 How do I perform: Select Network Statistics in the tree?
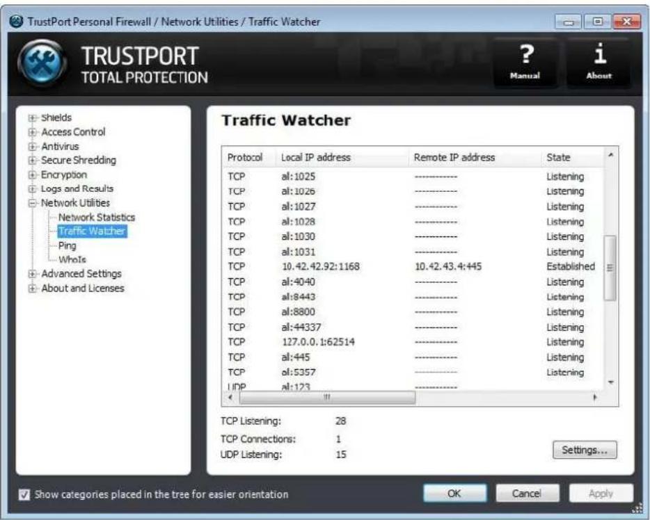pos(97,217)
